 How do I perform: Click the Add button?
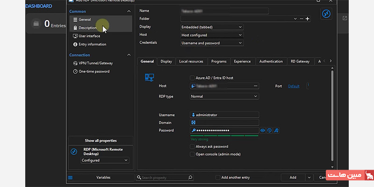pos(293,178)
